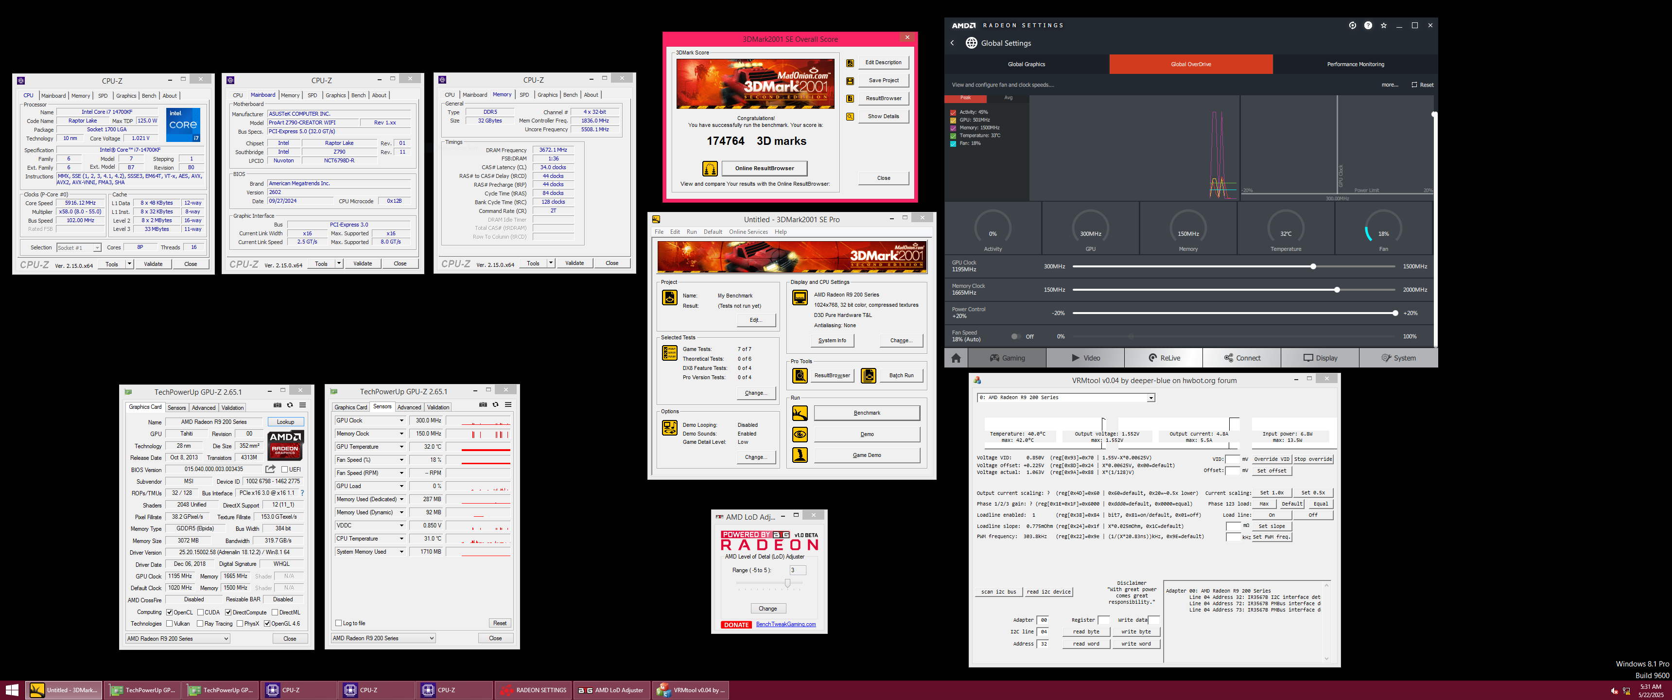Click the floppy disk Save Project icon
The image size is (1672, 700).
[850, 81]
